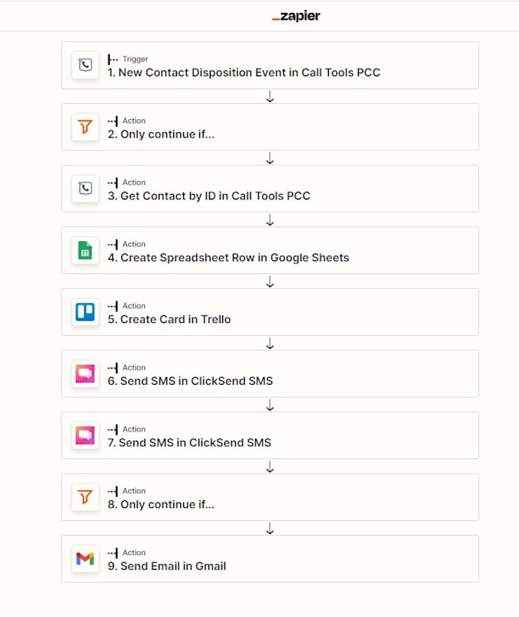
Task: Select the Gmail icon on step 9
Action: 85,558
